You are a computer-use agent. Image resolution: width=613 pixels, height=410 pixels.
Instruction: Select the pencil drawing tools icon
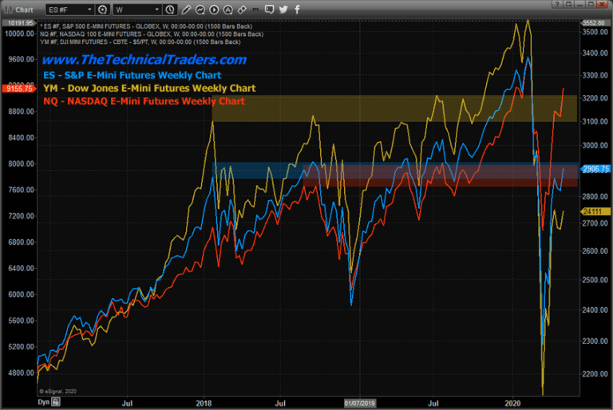coord(186,10)
